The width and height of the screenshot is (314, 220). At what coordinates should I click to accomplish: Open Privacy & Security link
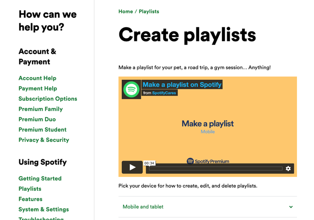pos(44,140)
